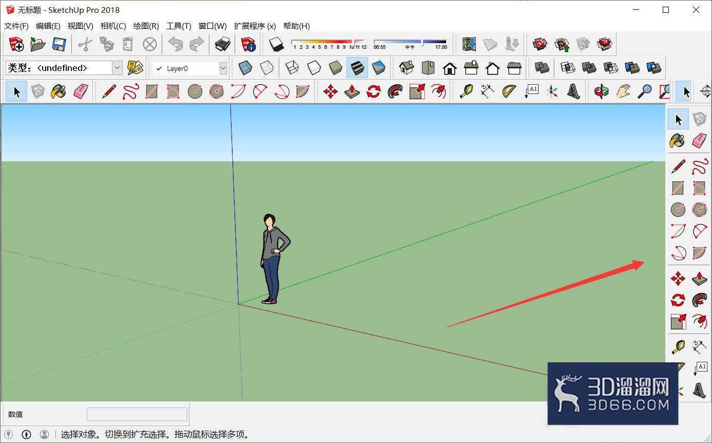This screenshot has width=712, height=443.
Task: Select Rotated Rectangle in the top toolbar
Action: [173, 91]
